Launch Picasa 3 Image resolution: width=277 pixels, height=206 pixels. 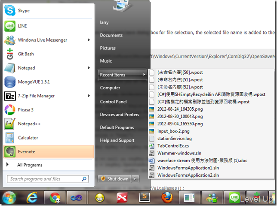49,109
